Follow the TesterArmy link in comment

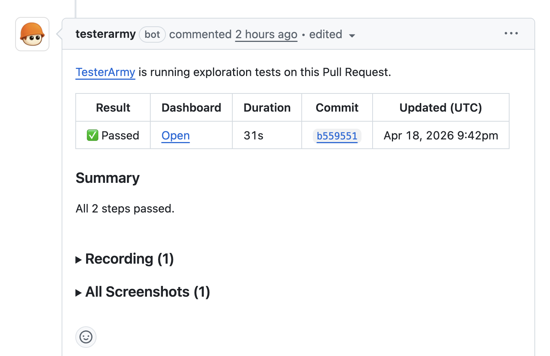pos(105,72)
